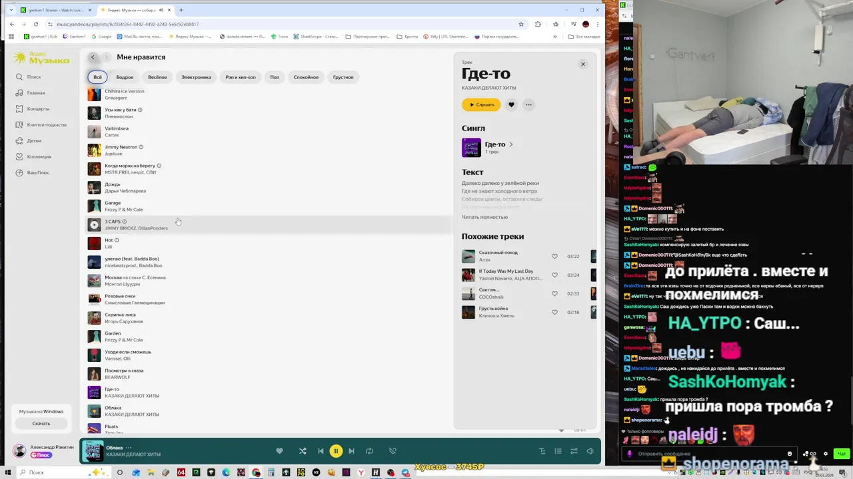Select the Поп genre filter

click(275, 77)
